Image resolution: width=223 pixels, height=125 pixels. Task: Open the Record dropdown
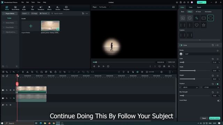click(44, 14)
